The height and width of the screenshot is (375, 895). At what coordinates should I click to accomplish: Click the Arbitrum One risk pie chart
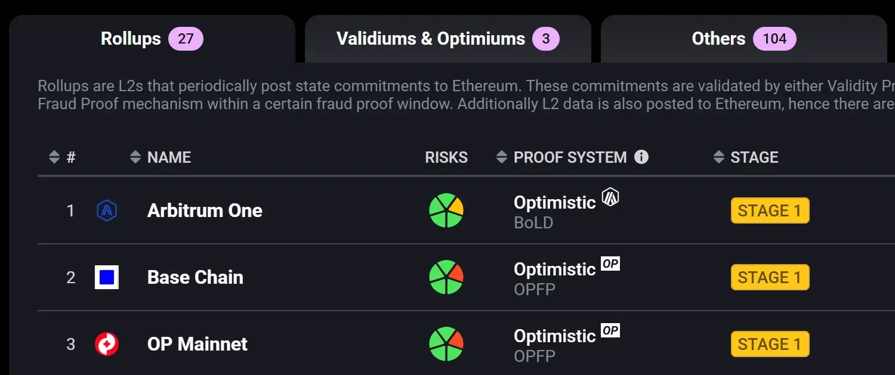tap(446, 210)
